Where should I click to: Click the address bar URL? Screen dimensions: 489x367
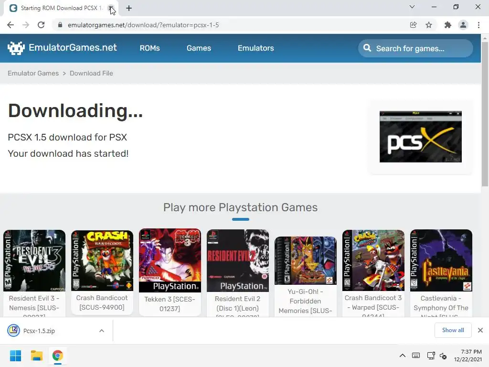[143, 25]
